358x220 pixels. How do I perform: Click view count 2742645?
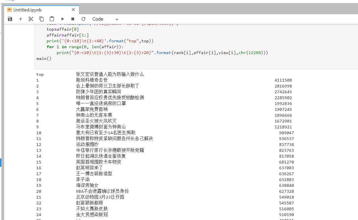[x=283, y=92]
